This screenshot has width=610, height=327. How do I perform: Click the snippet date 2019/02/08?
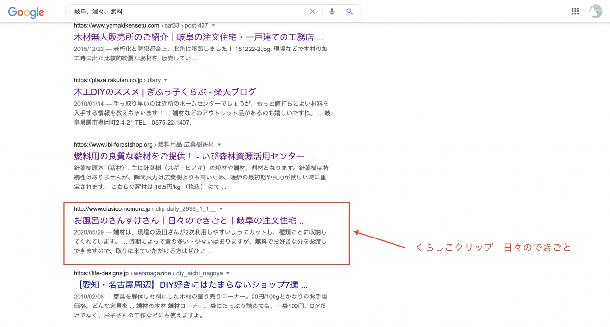(x=89, y=296)
